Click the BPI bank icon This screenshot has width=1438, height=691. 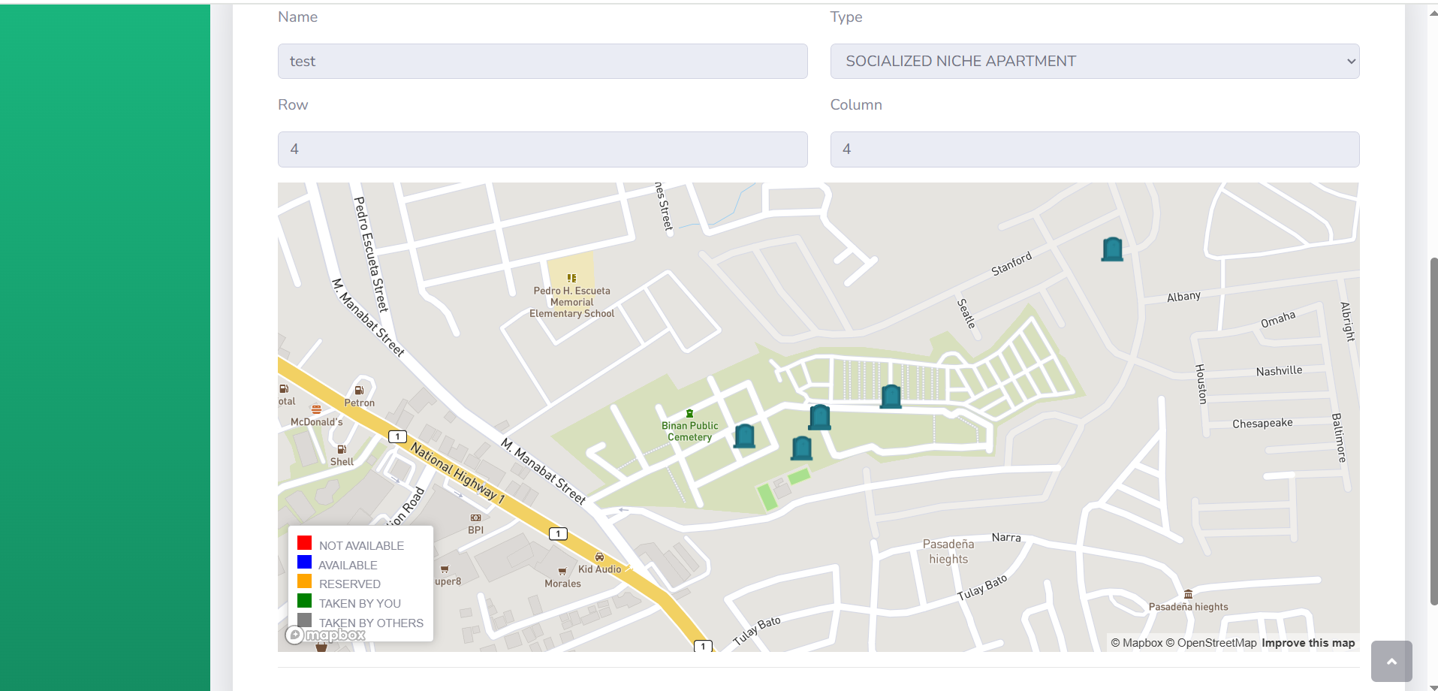pos(475,517)
